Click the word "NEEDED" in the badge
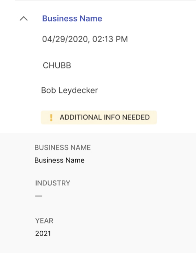The image size is (196, 253). click(x=136, y=117)
